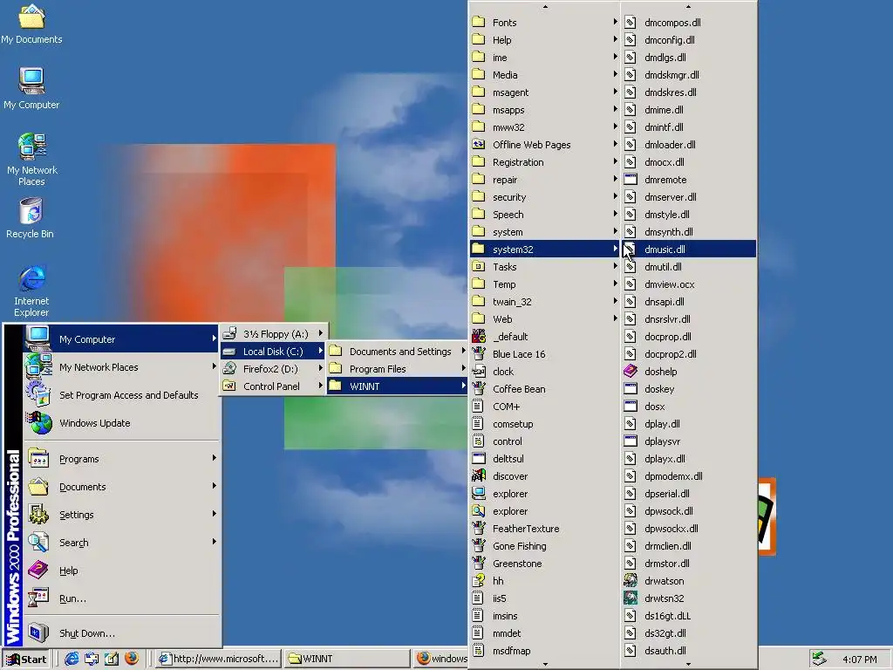893x670 pixels.
Task: Expand the Fonts folder submenu
Action: tap(545, 22)
